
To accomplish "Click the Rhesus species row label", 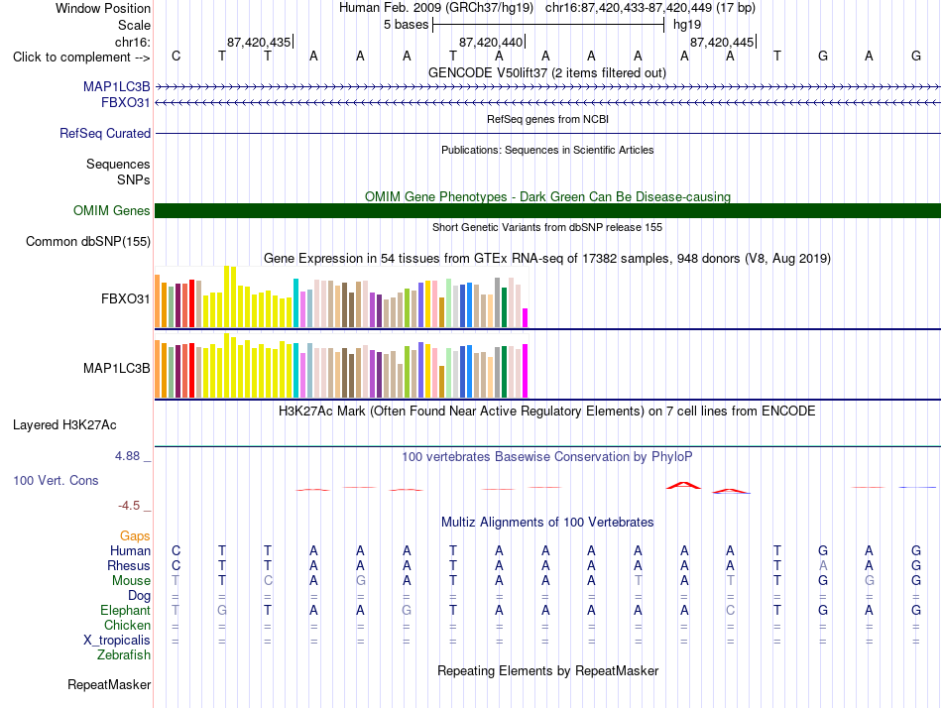I will coord(129,566).
